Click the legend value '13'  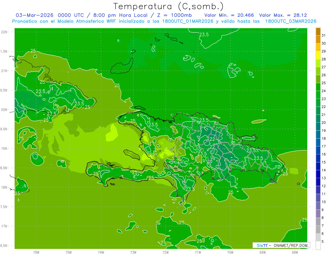(x=324, y=178)
